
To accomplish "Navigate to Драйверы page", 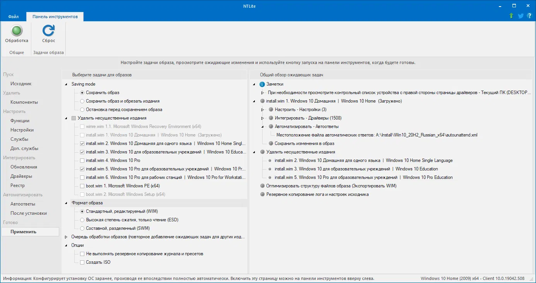I will 21,176.
